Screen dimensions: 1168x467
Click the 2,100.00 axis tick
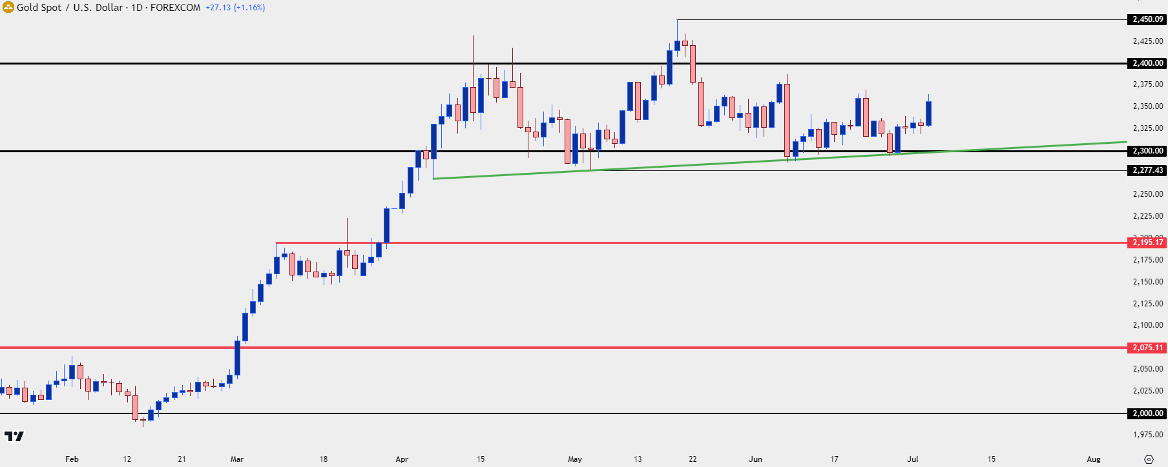coord(1148,325)
